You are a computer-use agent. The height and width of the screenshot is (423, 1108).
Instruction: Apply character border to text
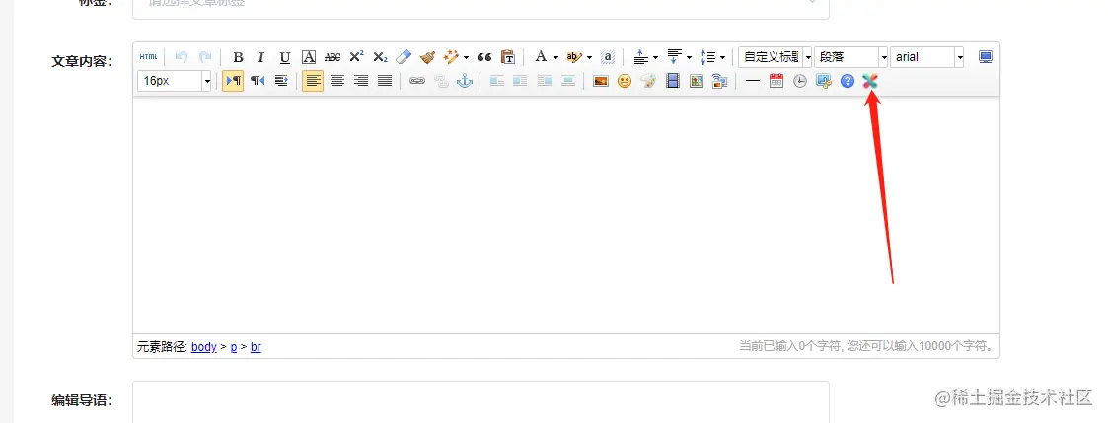(x=309, y=57)
